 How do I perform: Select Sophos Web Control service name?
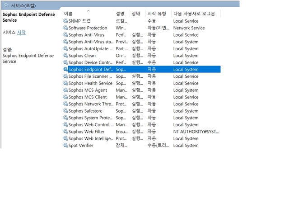tap(91, 125)
